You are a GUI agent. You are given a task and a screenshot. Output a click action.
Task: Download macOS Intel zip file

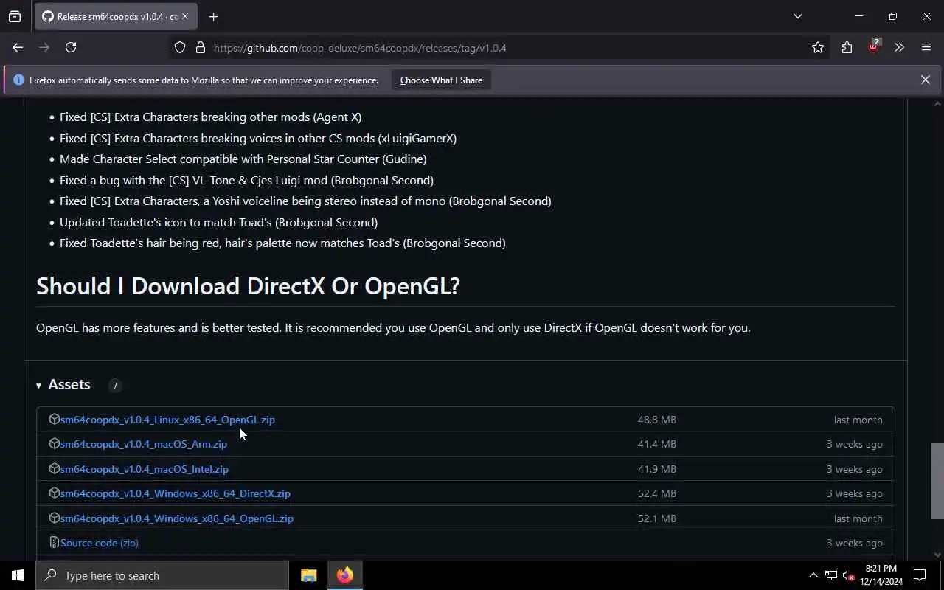(145, 469)
